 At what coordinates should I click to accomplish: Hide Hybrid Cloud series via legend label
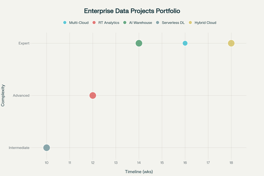(x=205, y=22)
